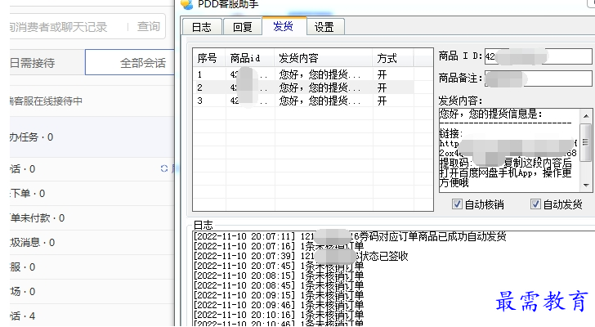Viewport: 595px width, 327px height.
Task: Click the 查询 button in chat search
Action: (x=149, y=26)
